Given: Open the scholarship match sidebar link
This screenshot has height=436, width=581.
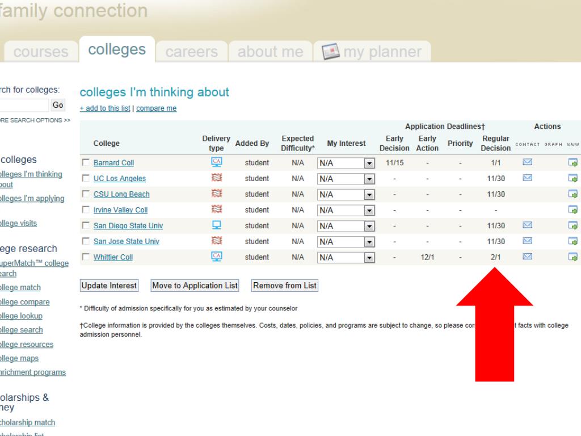Looking at the screenshot, I should click(27, 422).
